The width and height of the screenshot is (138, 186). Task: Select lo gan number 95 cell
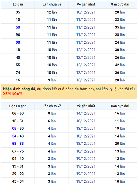click(x=18, y=12)
